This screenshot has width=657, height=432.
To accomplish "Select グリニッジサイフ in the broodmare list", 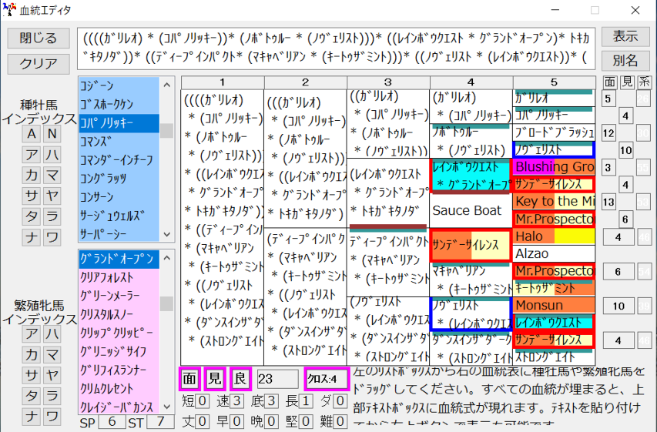I will (119, 350).
